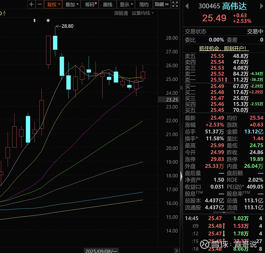Image resolution: width=265 pixels, height=253 pixels.
Task: Open the 复权 price adjustment dropdown
Action: pyautogui.click(x=53, y=4)
